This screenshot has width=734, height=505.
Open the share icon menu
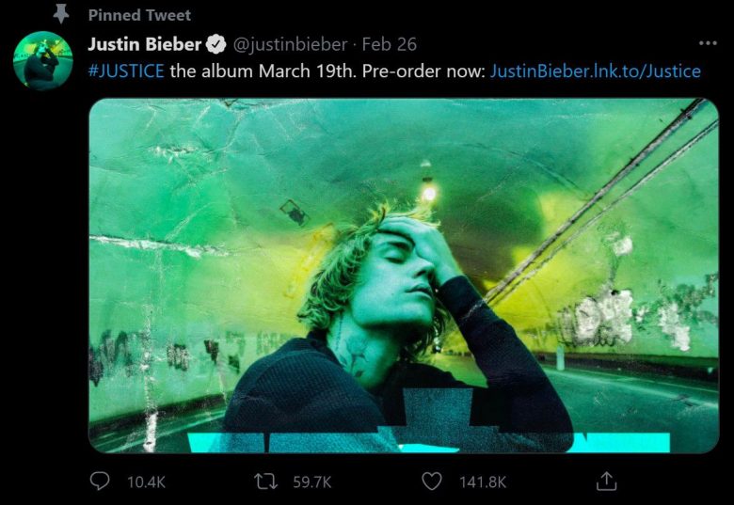tap(607, 481)
